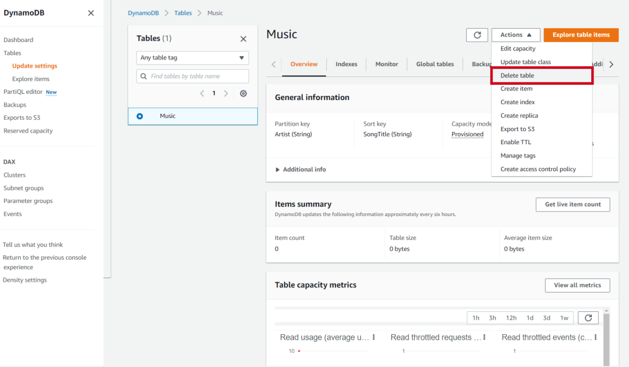This screenshot has width=629, height=367.
Task: Choose Export to S3 in Actions
Action: point(541,129)
